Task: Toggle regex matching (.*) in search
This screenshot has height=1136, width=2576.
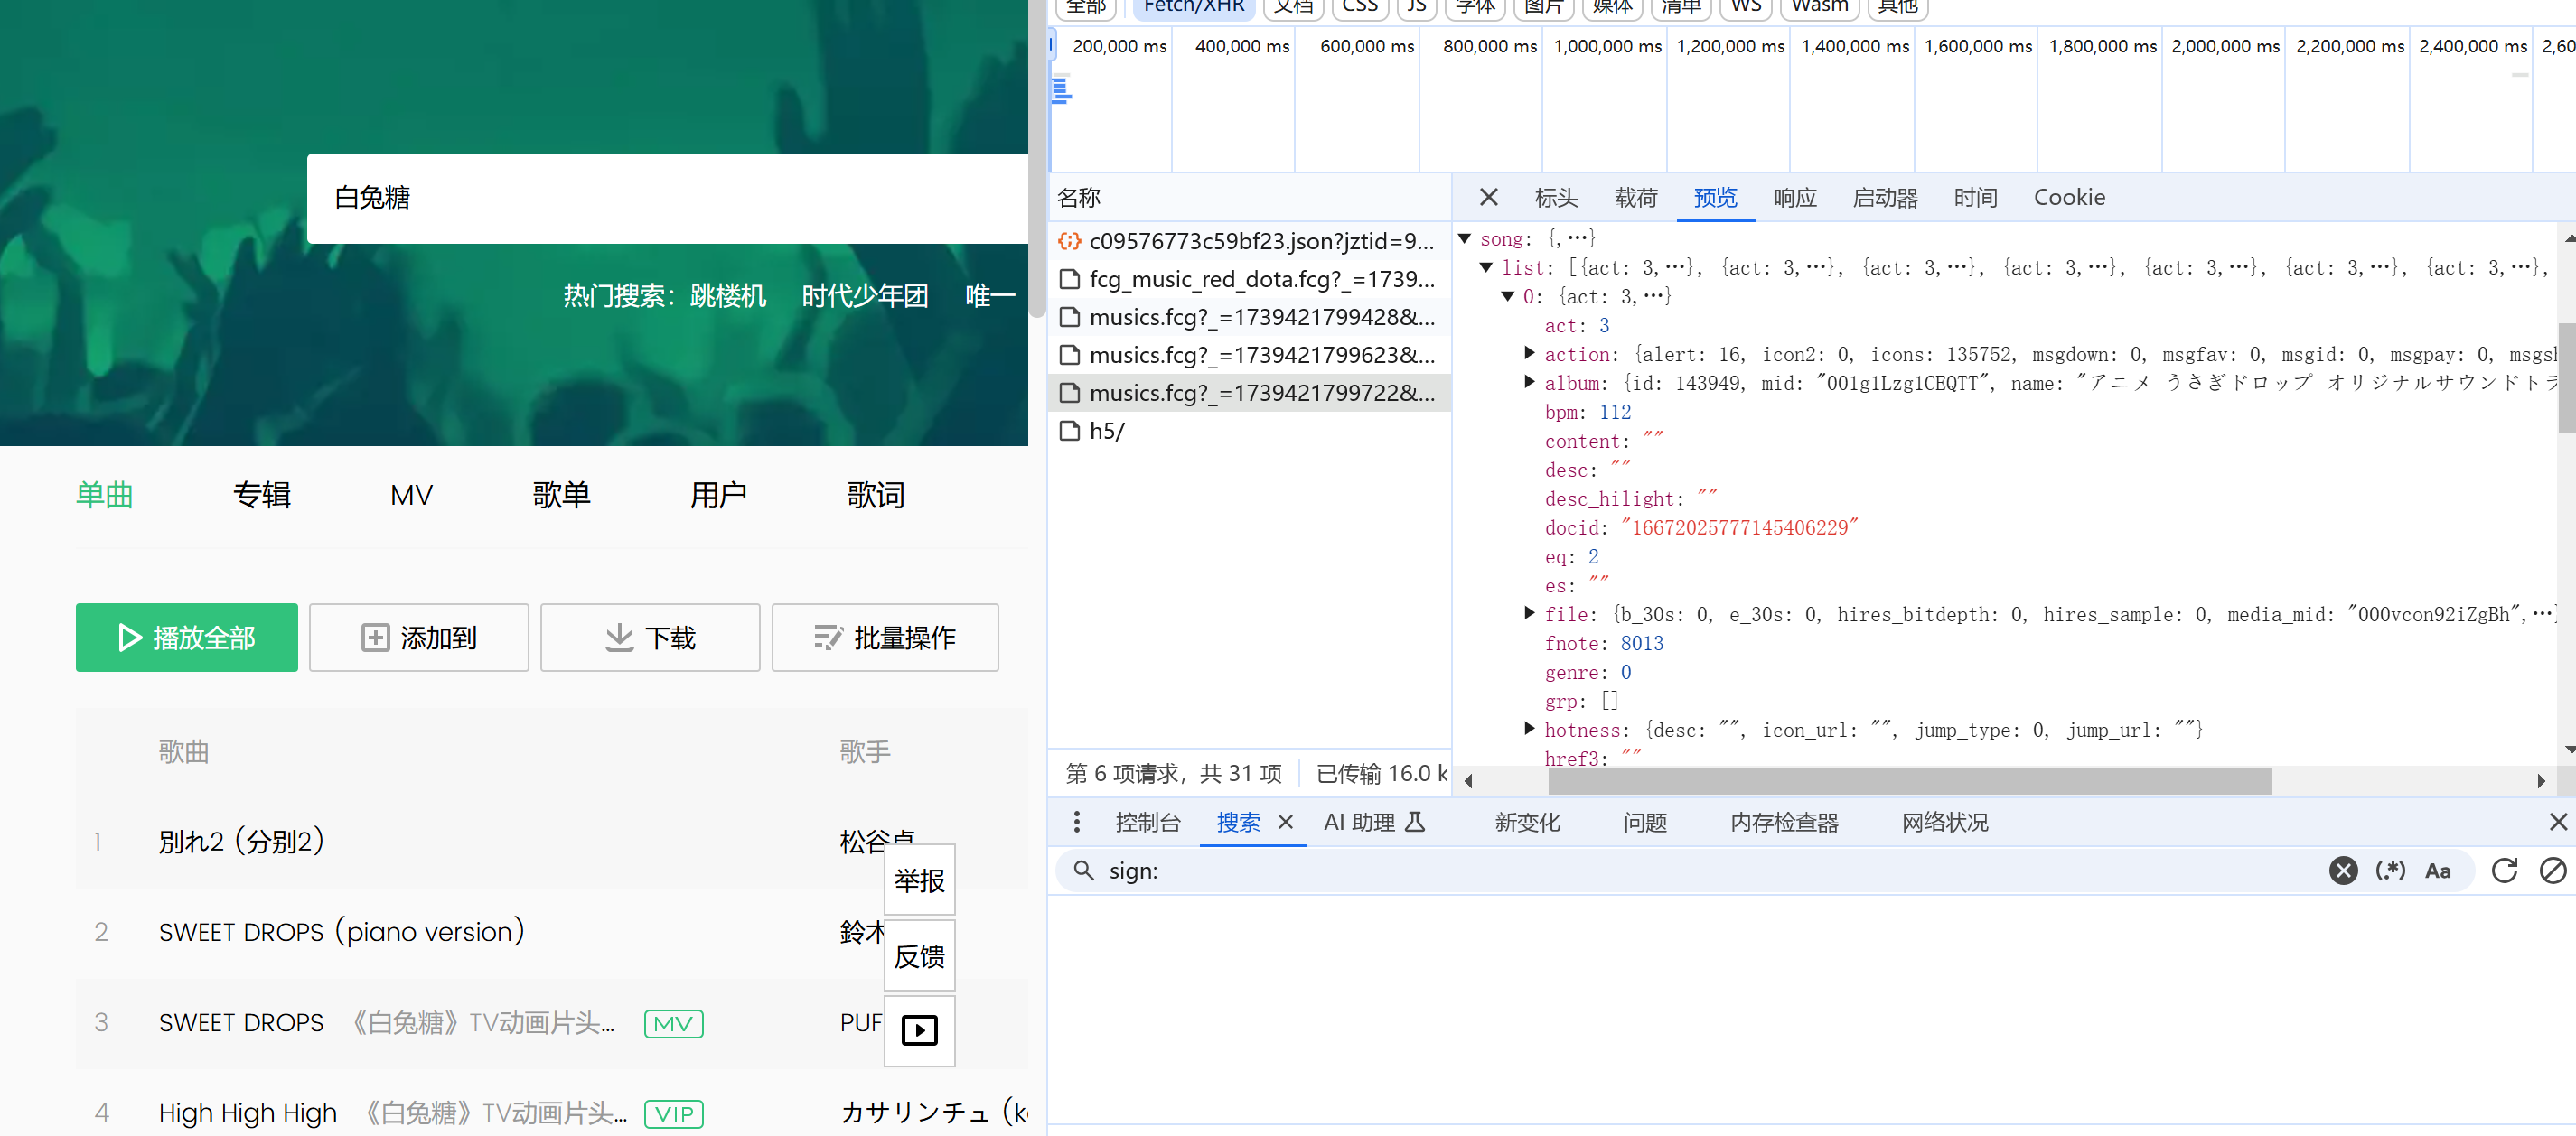Action: (2392, 871)
